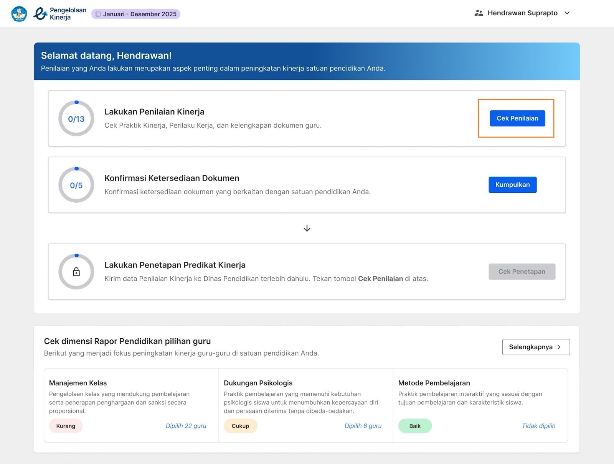This screenshot has height=464, width=614.
Task: Click the user group icon beside Hendrawan Suprapto
Action: click(479, 13)
